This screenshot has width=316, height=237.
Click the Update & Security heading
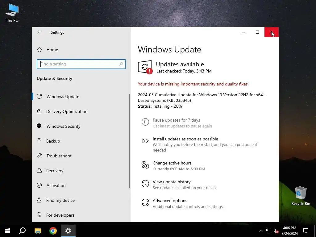pos(54,78)
